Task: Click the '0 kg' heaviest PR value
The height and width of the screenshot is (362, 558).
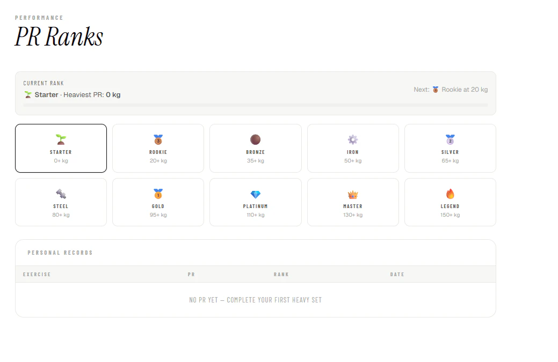Action: point(113,95)
